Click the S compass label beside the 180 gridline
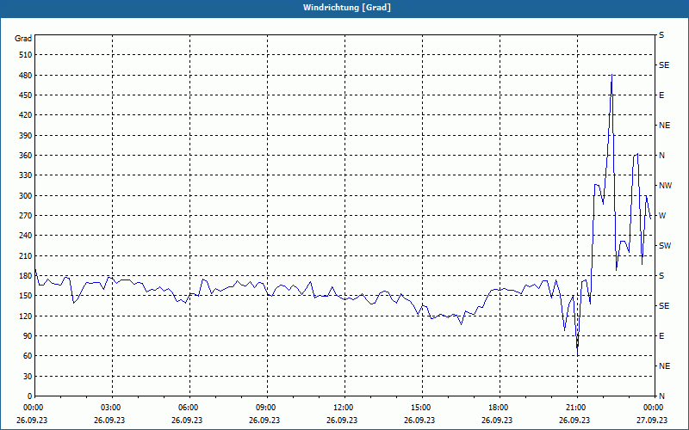This screenshot has height=430, width=689. (x=661, y=276)
